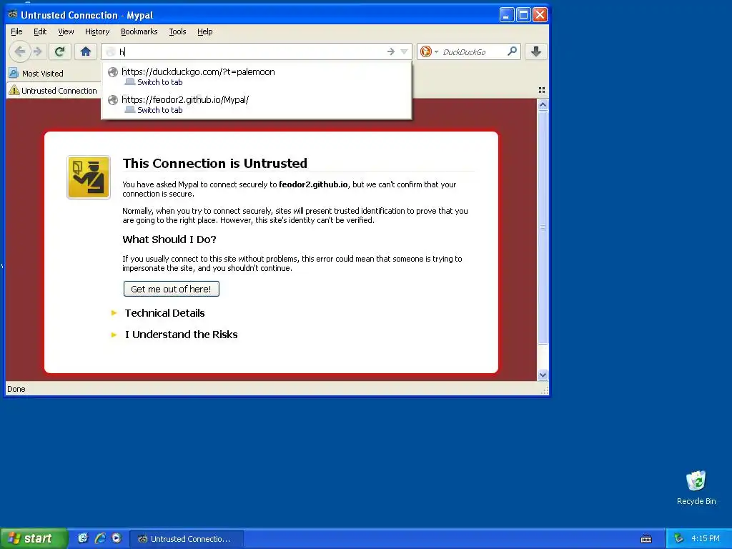Image resolution: width=732 pixels, height=549 pixels.
Task: Select the Untrusted Connection taskbar button
Action: (x=187, y=539)
